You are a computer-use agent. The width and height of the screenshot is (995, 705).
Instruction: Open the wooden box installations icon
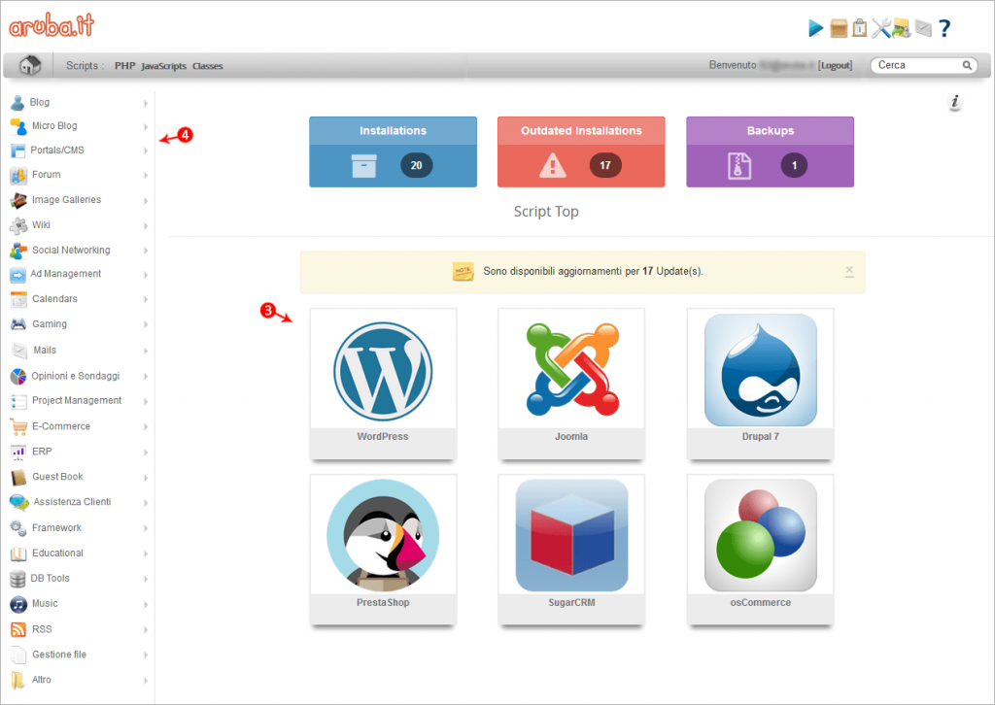(839, 28)
